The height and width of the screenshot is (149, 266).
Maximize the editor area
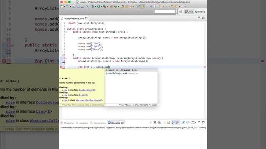click(203, 18)
